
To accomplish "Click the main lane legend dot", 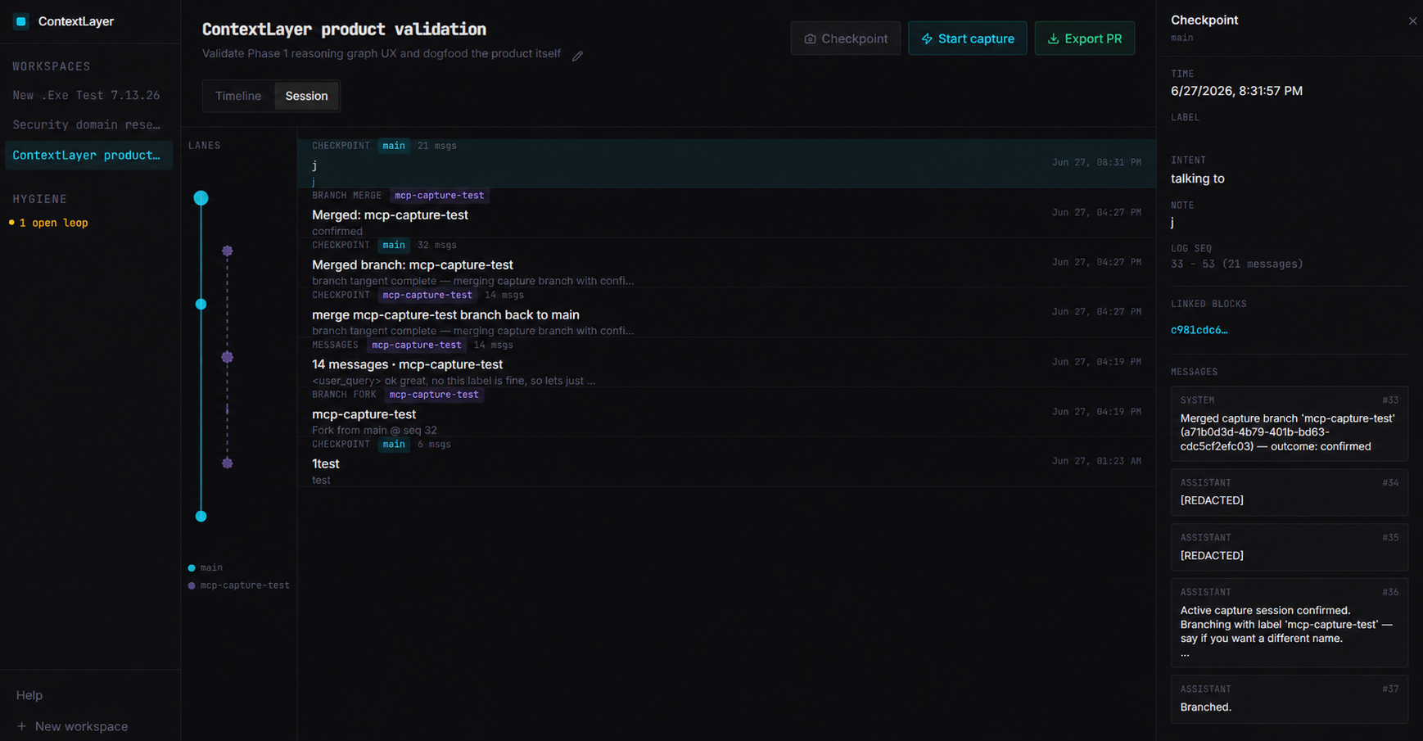I will (x=192, y=567).
